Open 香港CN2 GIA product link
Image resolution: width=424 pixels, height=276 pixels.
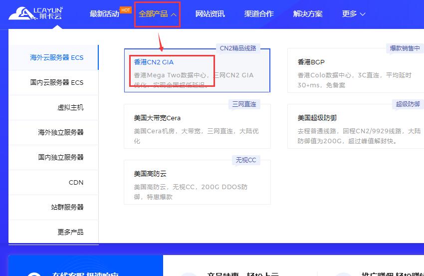point(154,62)
